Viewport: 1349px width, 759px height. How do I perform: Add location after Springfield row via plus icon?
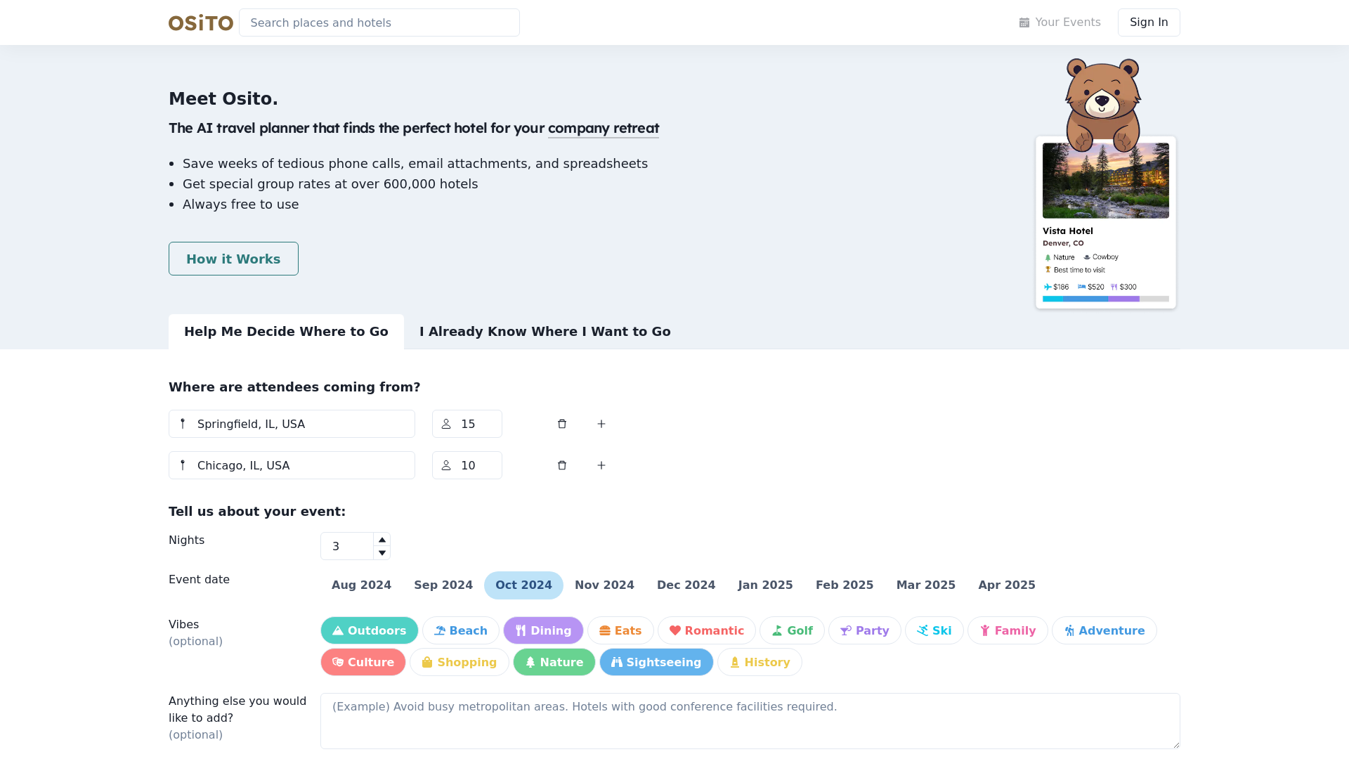click(x=601, y=424)
